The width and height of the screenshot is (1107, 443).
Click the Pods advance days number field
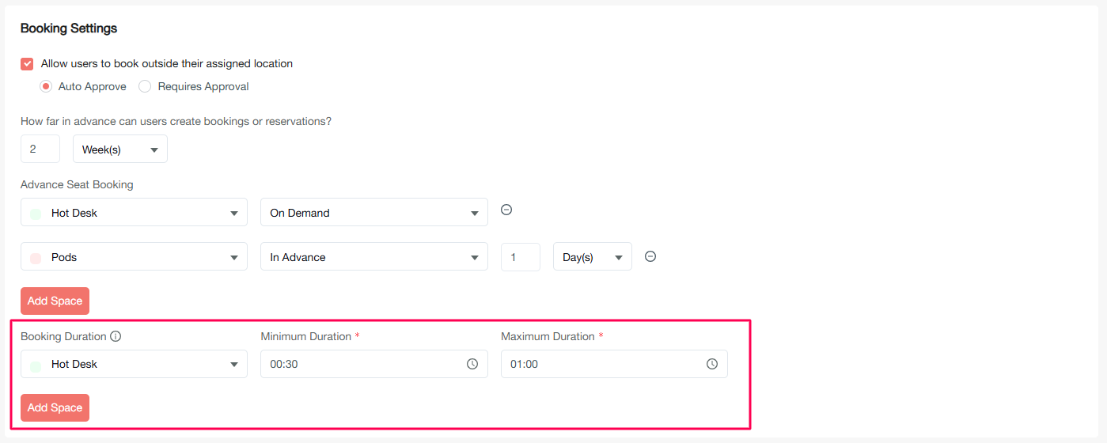[x=520, y=257]
